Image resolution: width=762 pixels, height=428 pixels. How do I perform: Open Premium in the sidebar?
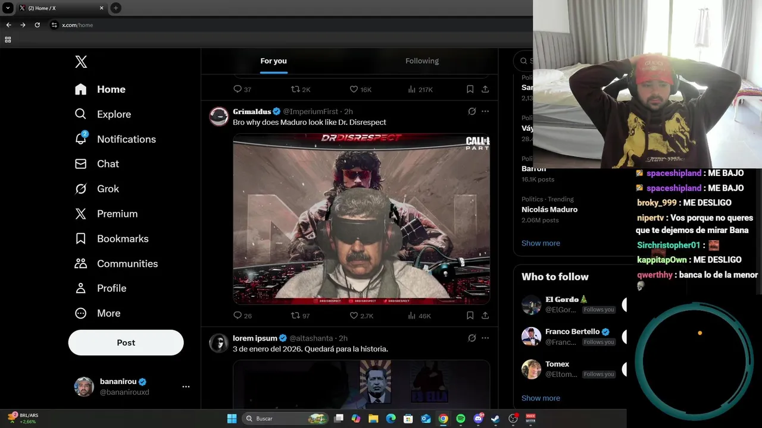click(x=106, y=213)
